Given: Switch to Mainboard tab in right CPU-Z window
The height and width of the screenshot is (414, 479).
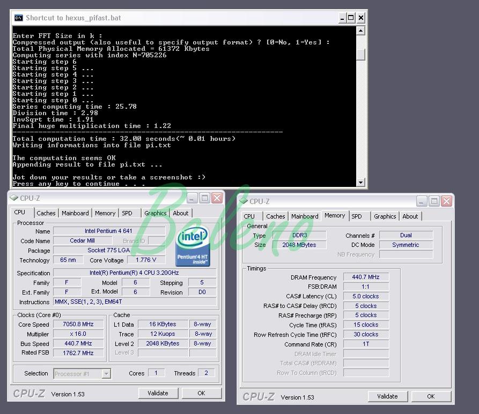Looking at the screenshot, I should pyautogui.click(x=305, y=216).
